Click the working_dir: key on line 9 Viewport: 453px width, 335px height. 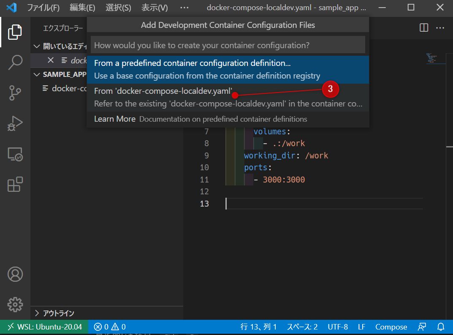(x=270, y=155)
